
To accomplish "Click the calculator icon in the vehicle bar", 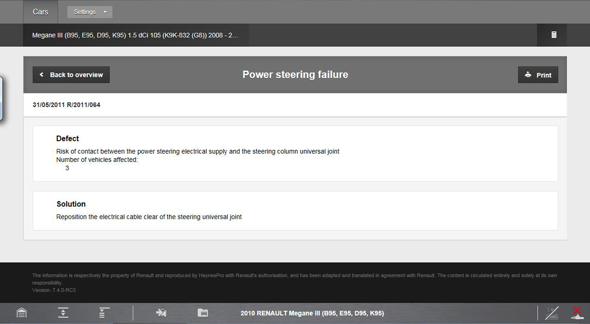I will click(554, 35).
